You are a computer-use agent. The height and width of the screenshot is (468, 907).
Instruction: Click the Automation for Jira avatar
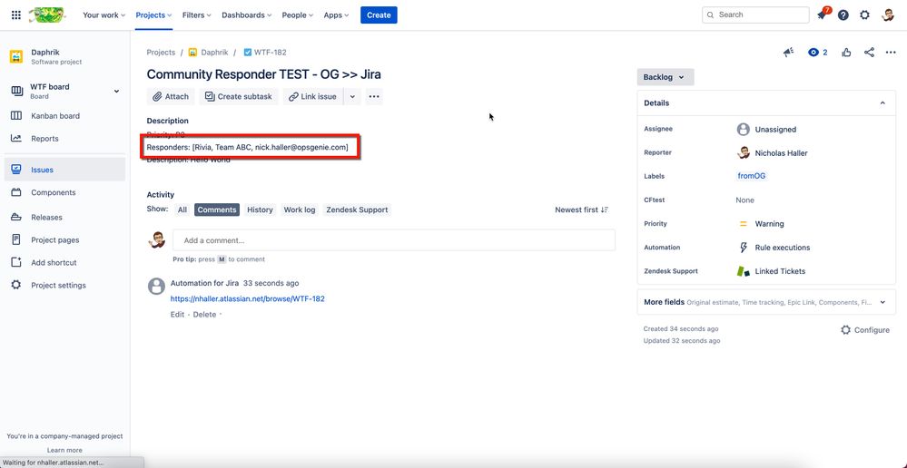pos(156,286)
